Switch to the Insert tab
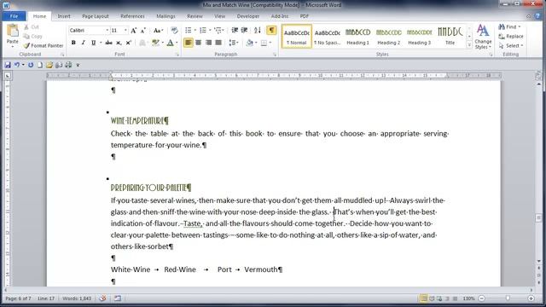546x307 pixels. click(64, 16)
